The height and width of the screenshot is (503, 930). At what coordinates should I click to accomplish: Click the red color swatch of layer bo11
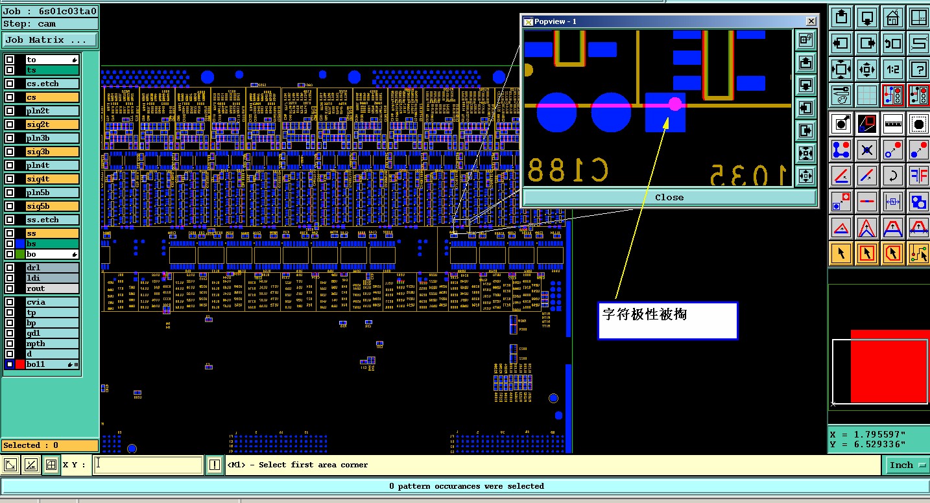pyautogui.click(x=19, y=364)
